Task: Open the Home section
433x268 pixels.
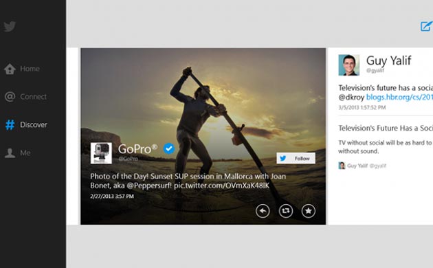Action: click(x=22, y=69)
